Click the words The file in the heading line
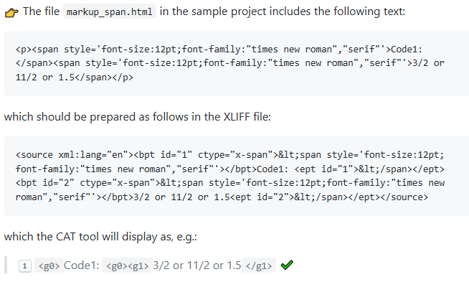The image size is (469, 282). (x=42, y=11)
